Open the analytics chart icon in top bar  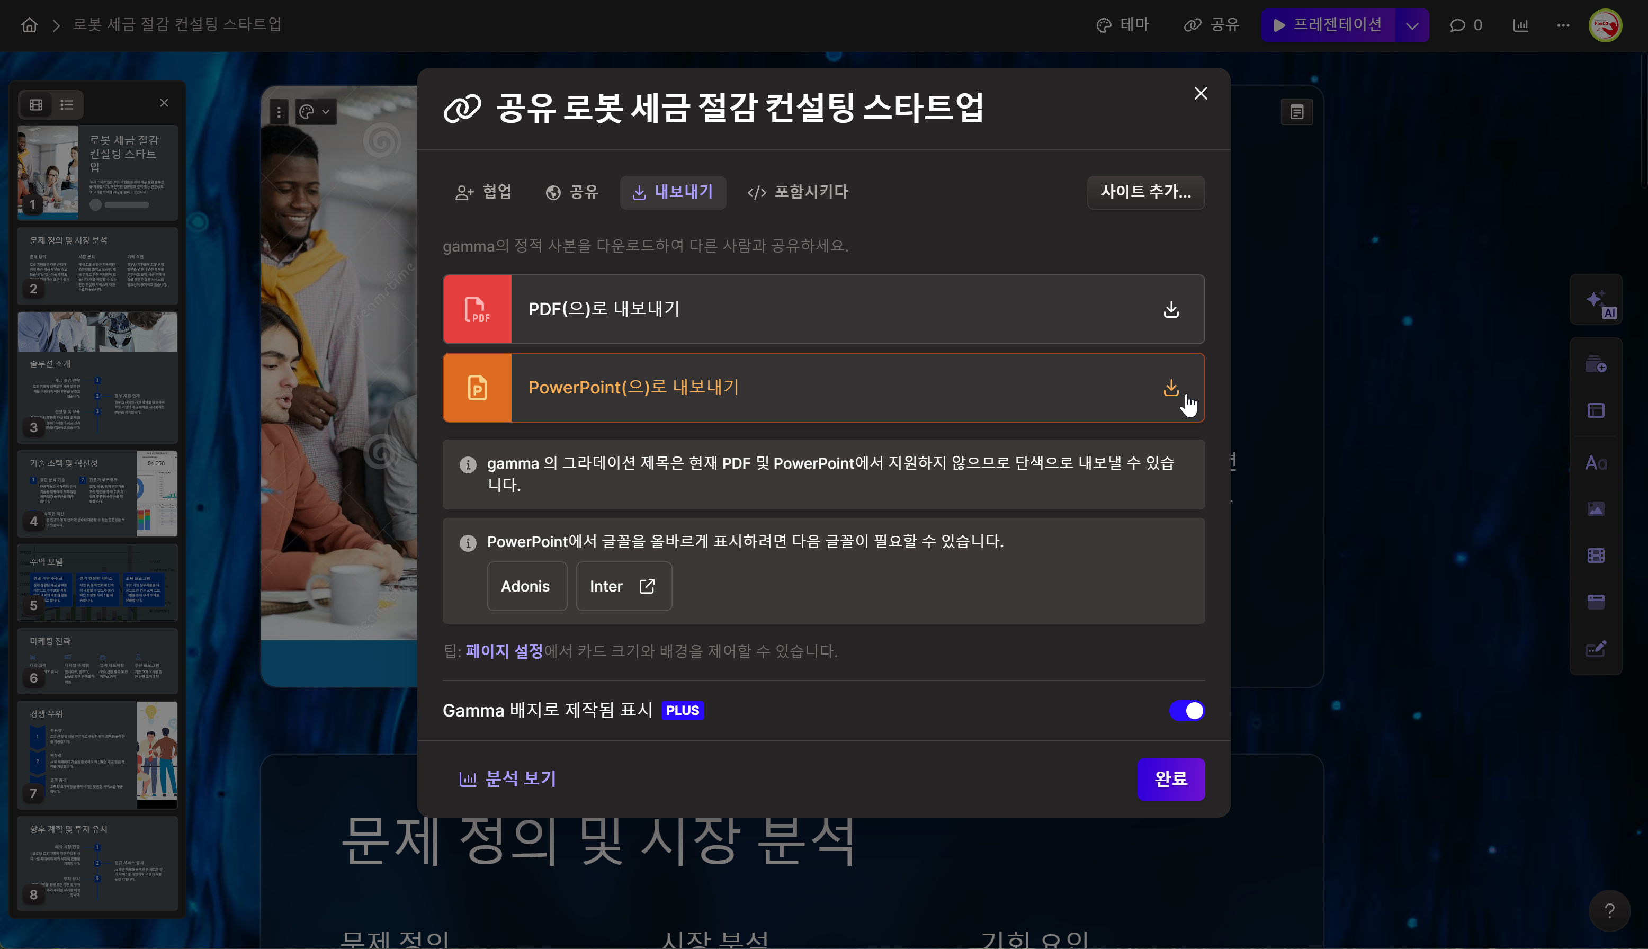(1520, 25)
